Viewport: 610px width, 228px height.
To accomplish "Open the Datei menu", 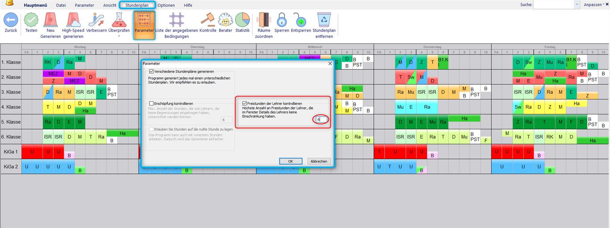I will pyautogui.click(x=61, y=5).
